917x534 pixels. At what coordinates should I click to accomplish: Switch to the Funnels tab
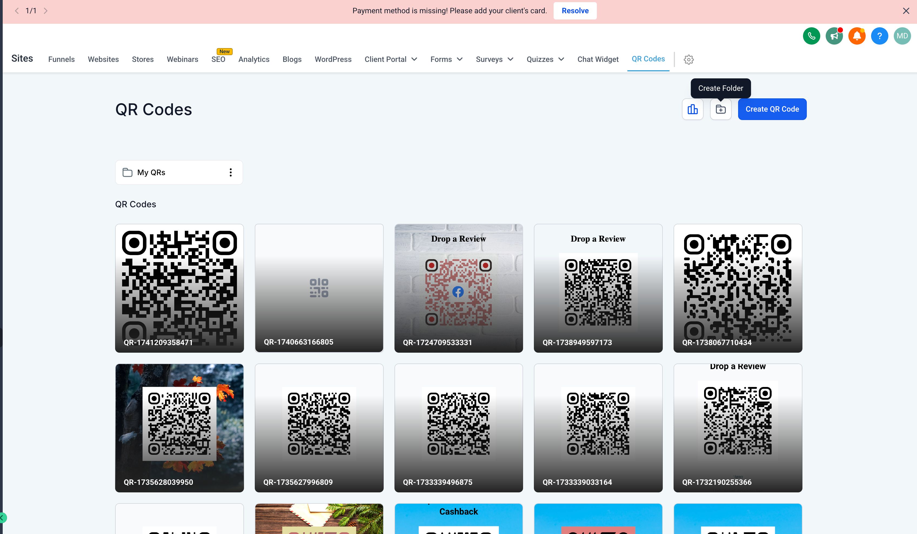(x=61, y=59)
